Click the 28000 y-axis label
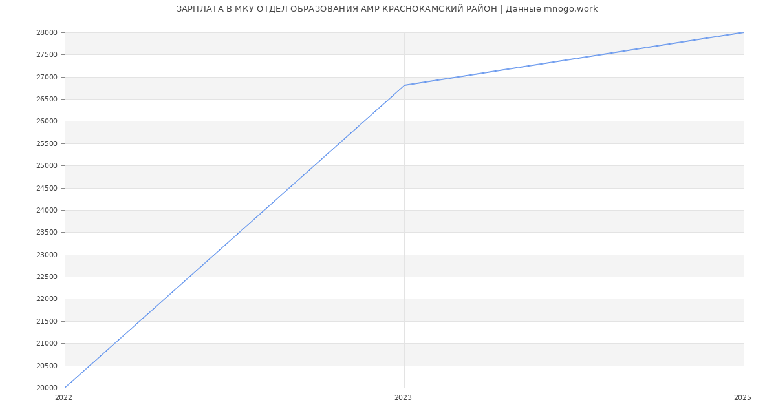Viewport: 776px width, 420px height. [47, 33]
